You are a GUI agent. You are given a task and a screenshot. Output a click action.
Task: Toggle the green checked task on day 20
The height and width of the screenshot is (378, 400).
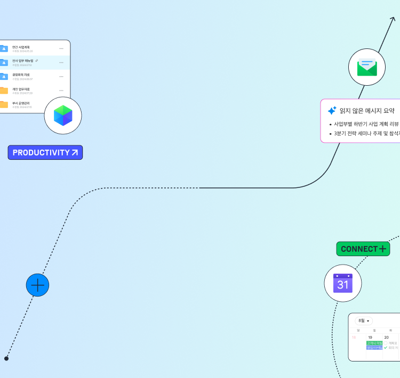[386, 348]
